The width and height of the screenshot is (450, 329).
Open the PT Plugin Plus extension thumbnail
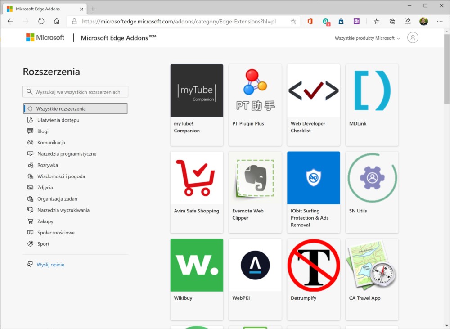coord(255,90)
